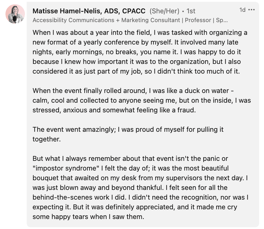This screenshot has width=264, height=229.
Task: Click the 1st connection degree badge
Action: click(191, 11)
